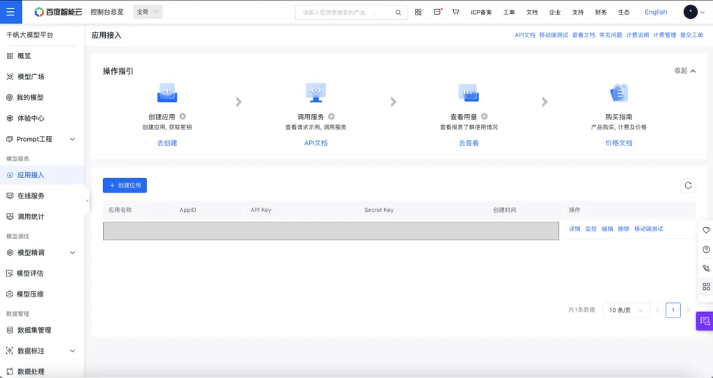Click the help question mark floating icon
713x378 pixels.
click(706, 249)
